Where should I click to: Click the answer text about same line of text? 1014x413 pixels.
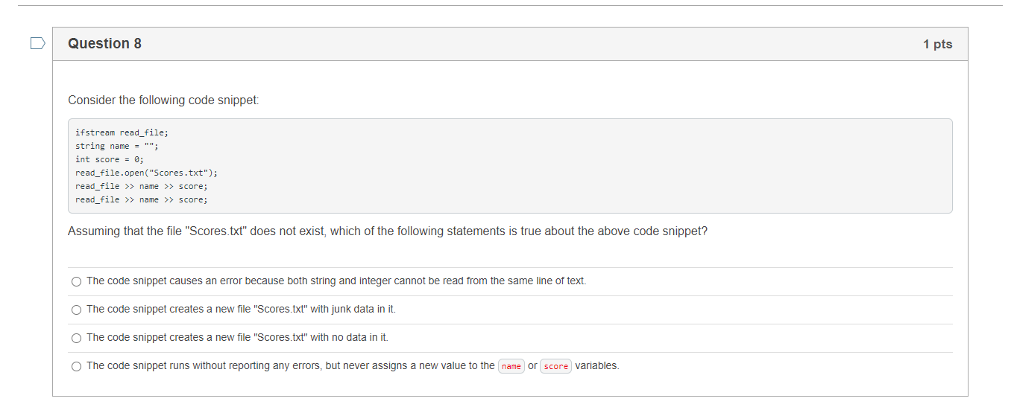point(336,281)
